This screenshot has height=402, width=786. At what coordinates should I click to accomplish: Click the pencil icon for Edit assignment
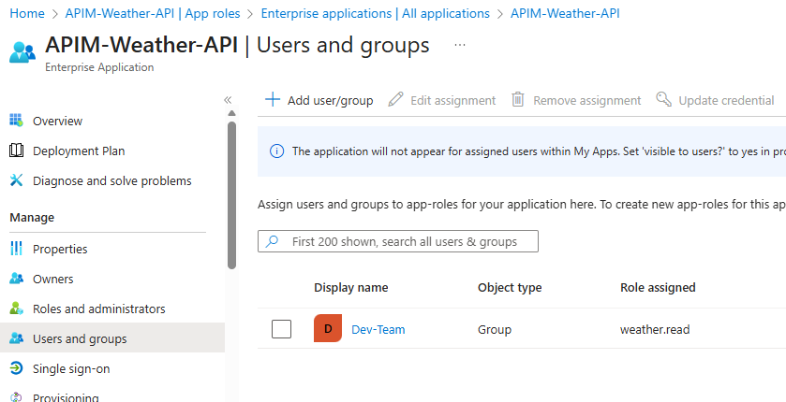coord(395,99)
